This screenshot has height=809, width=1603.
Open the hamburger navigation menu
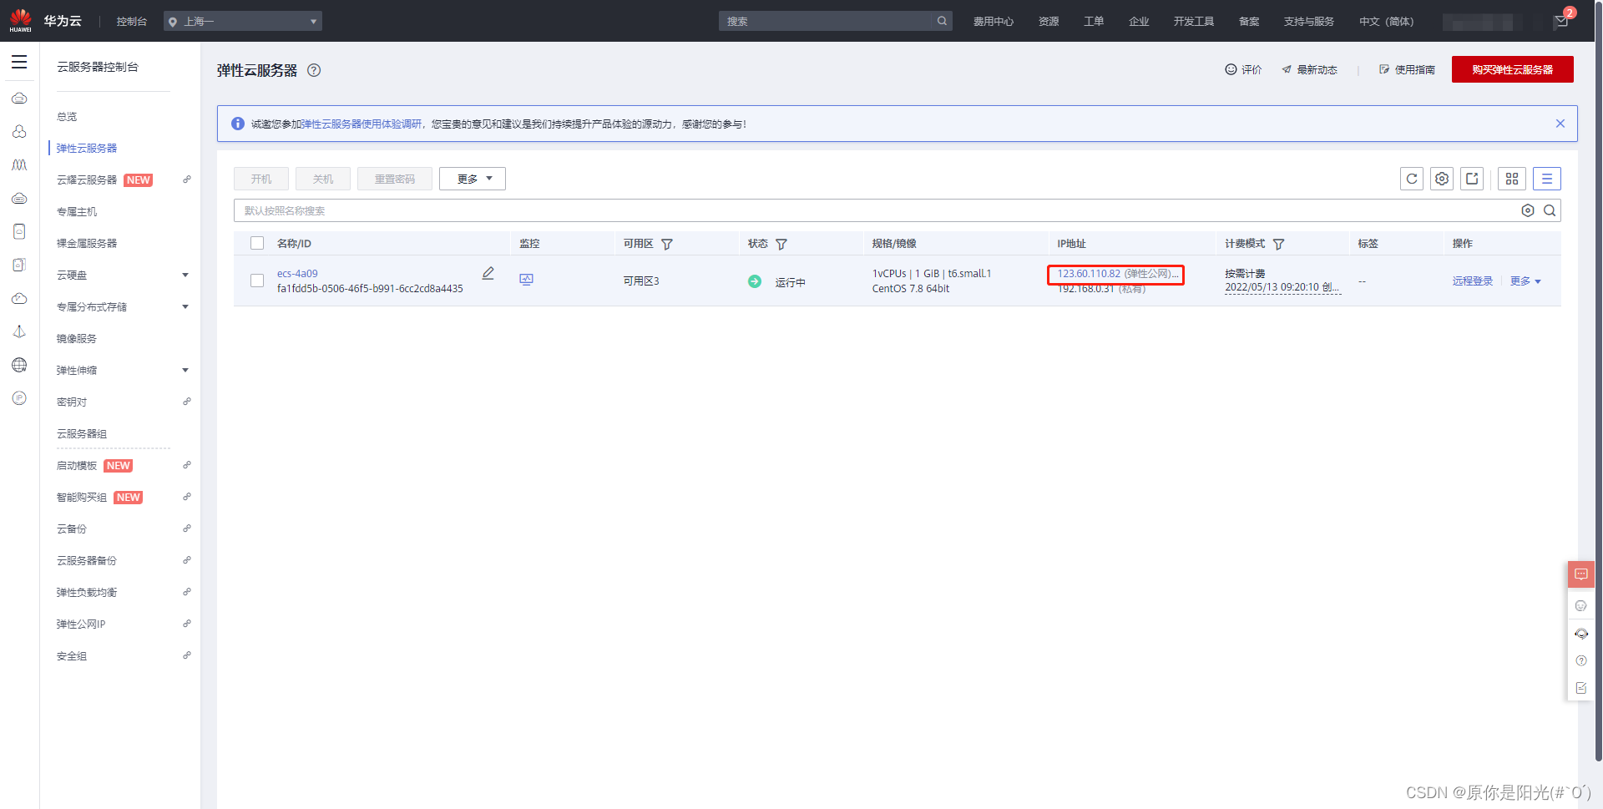click(x=19, y=62)
